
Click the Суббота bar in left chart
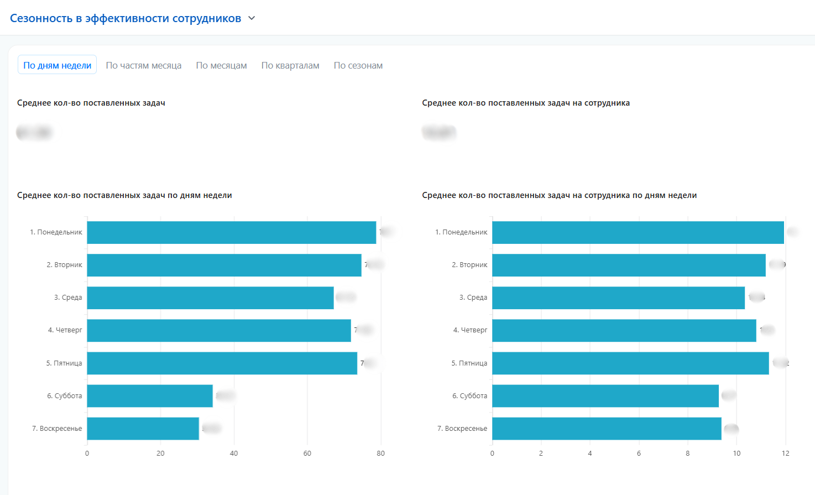(149, 395)
